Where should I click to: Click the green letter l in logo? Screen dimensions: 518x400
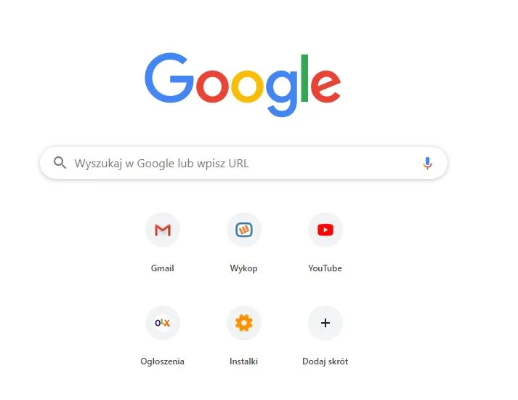coord(304,78)
